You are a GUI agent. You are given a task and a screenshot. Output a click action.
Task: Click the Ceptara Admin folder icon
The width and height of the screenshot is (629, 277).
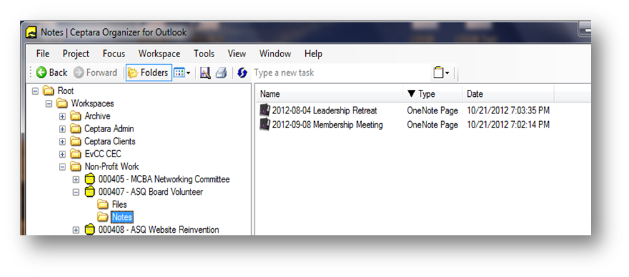[76, 129]
